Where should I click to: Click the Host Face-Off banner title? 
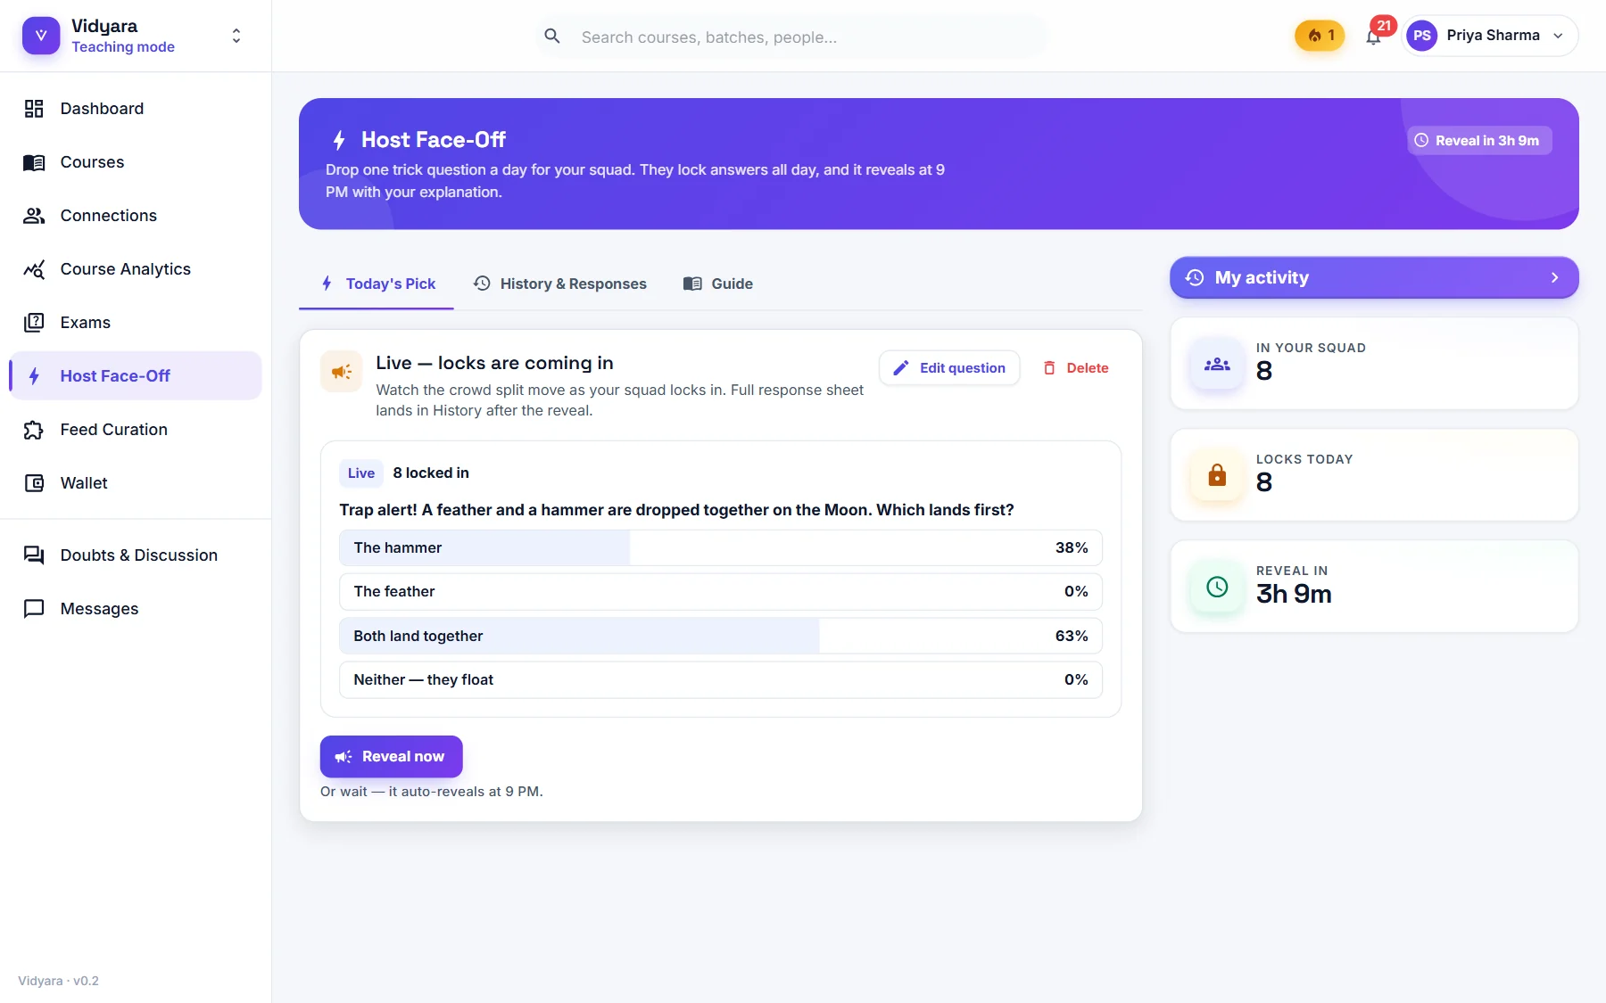coord(434,140)
